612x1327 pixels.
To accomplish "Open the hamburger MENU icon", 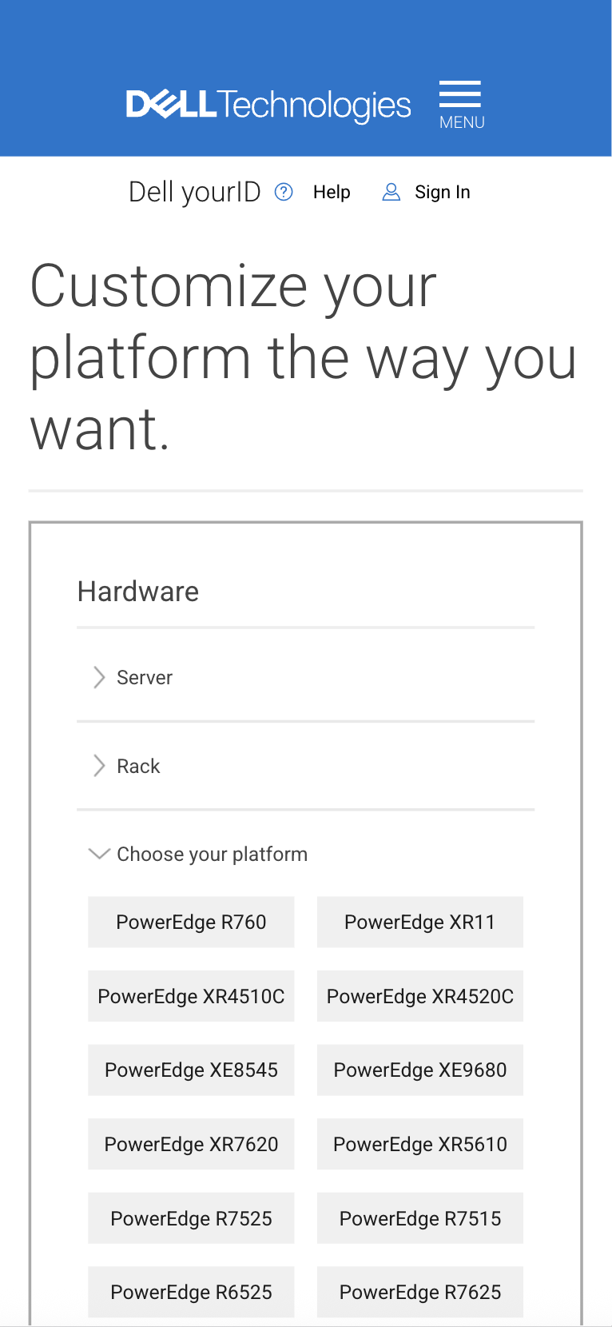I will tap(461, 104).
